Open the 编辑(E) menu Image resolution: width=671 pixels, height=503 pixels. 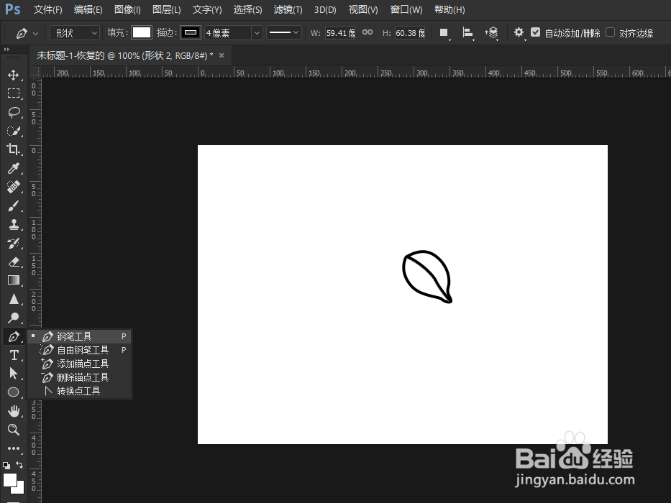(88, 9)
